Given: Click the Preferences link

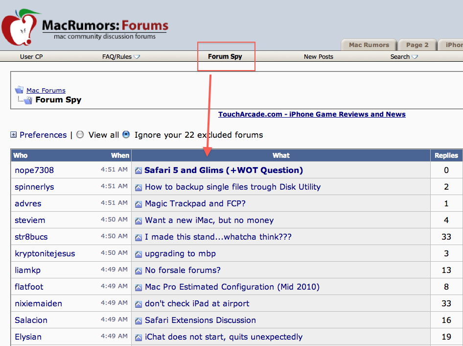Looking at the screenshot, I should pos(43,135).
